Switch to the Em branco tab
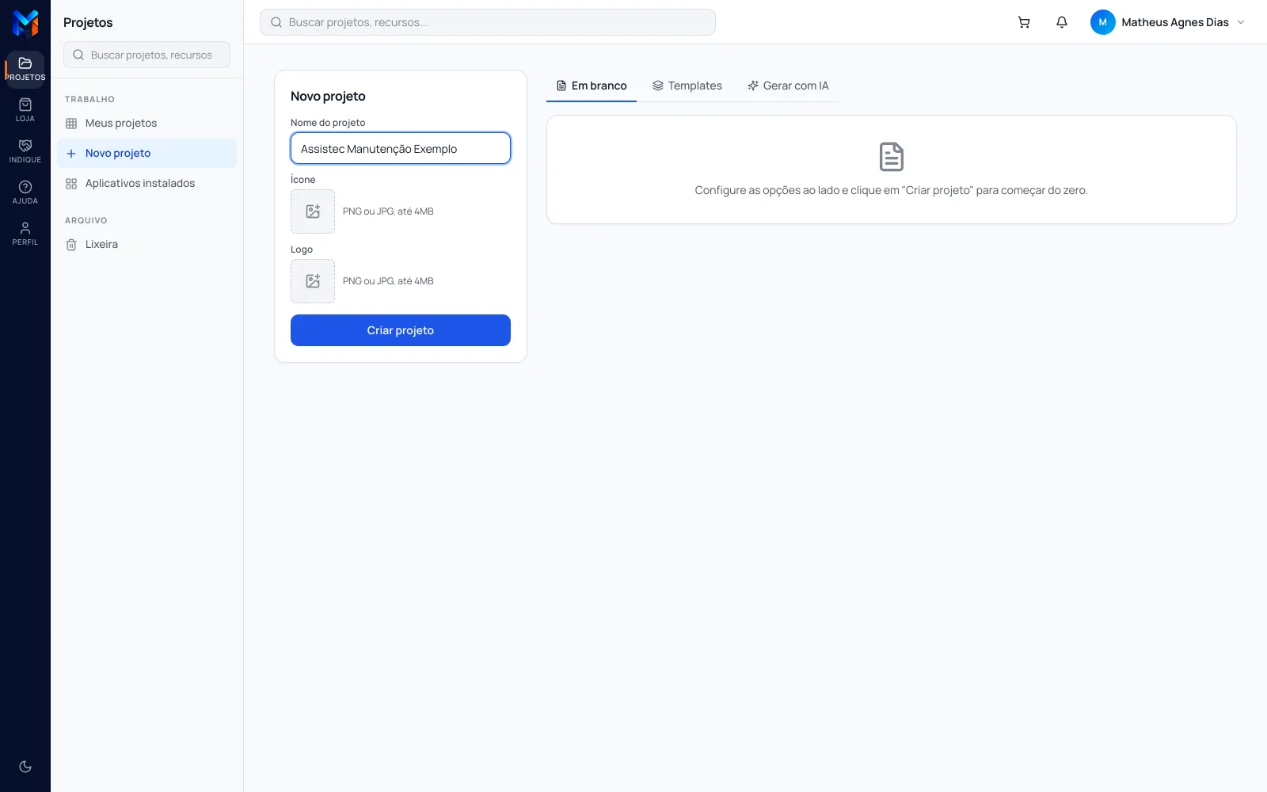This screenshot has width=1267, height=792. tap(592, 86)
